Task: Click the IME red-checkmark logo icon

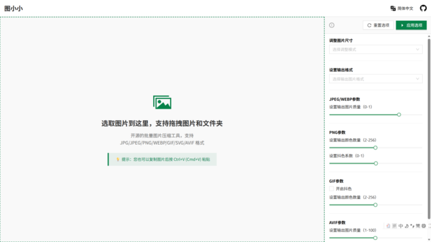Action: (x=388, y=226)
